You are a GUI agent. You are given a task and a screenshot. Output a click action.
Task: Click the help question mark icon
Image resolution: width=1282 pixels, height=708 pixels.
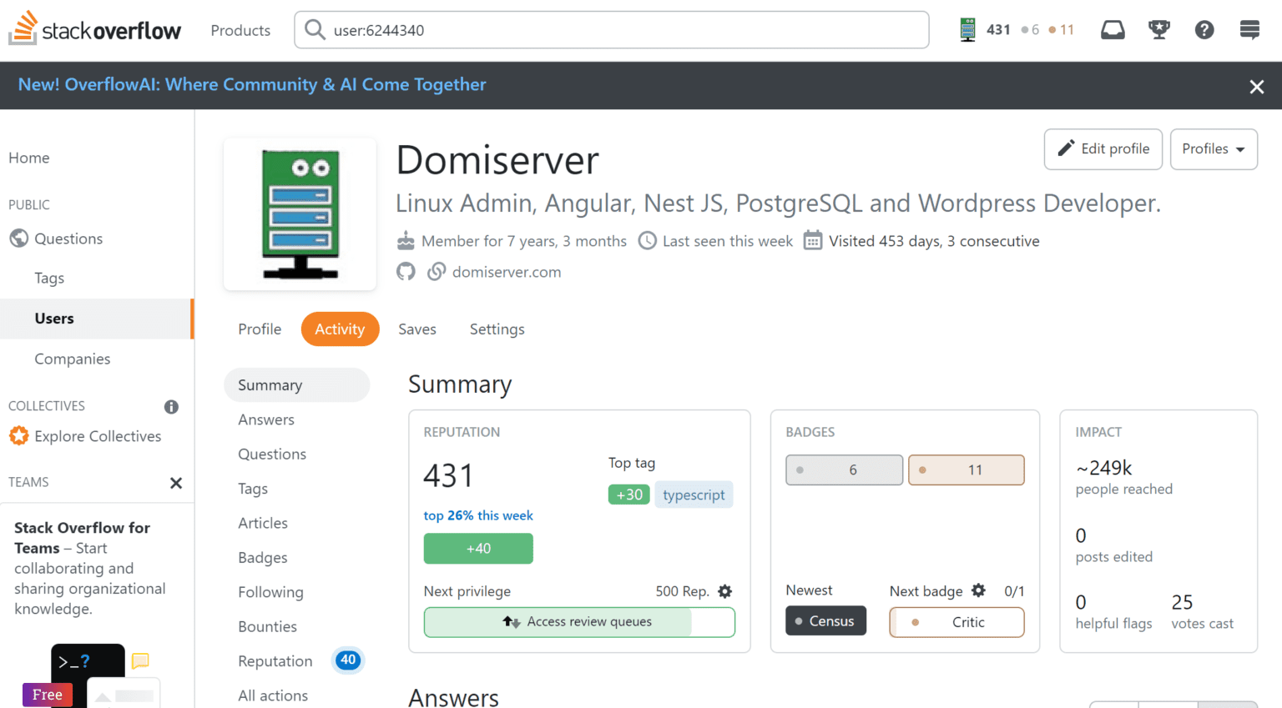pos(1204,30)
